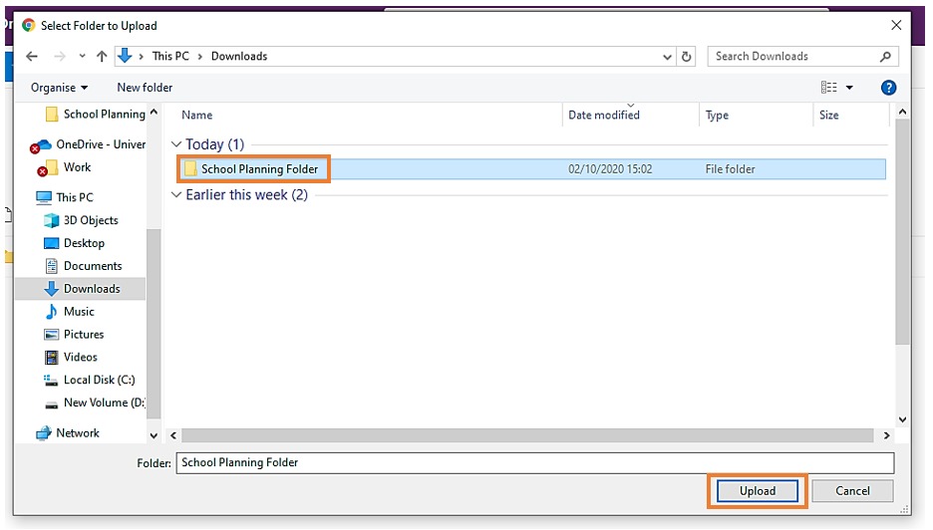Click the sidebar Downloads arrow icon
This screenshot has width=933, height=530.
point(52,289)
